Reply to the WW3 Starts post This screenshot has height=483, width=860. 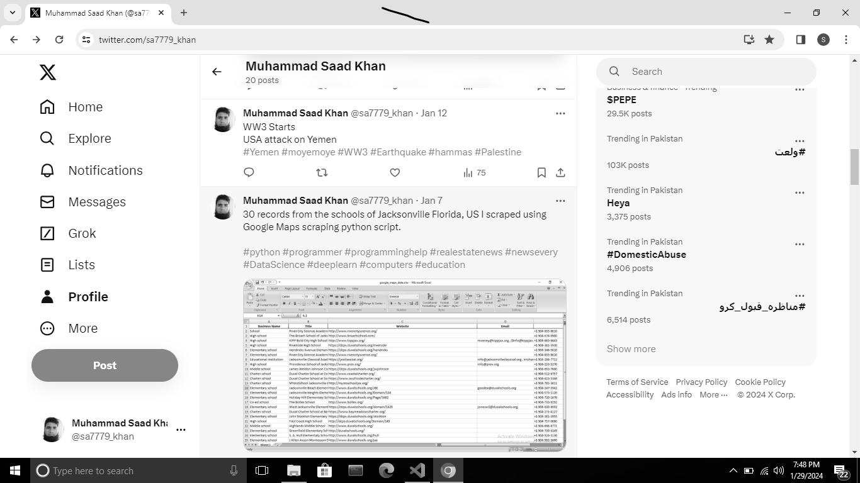[249, 172]
